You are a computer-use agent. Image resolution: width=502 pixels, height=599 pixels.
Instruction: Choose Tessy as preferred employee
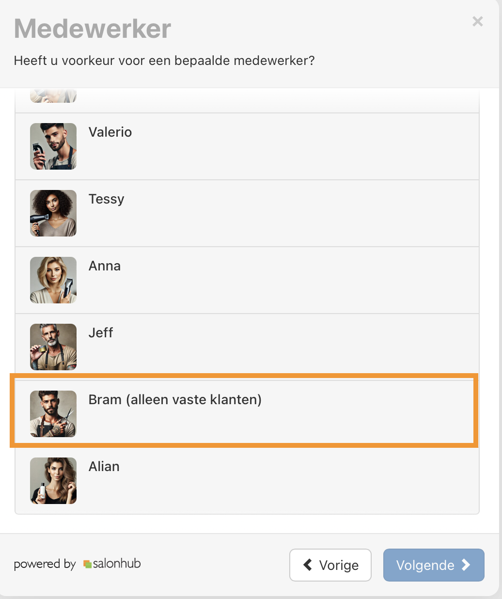pos(106,199)
